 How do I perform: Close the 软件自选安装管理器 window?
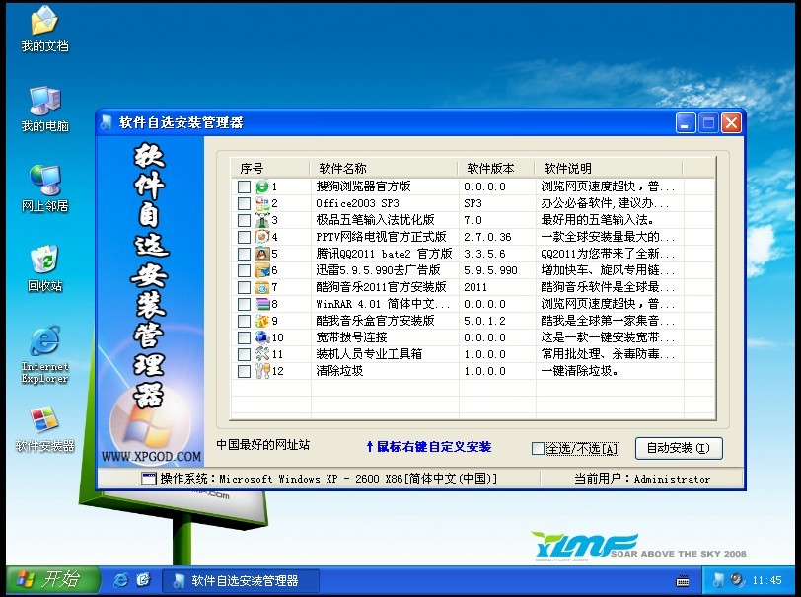[732, 123]
